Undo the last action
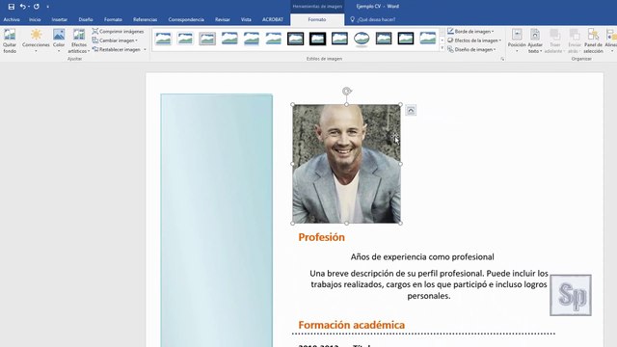 click(22, 7)
